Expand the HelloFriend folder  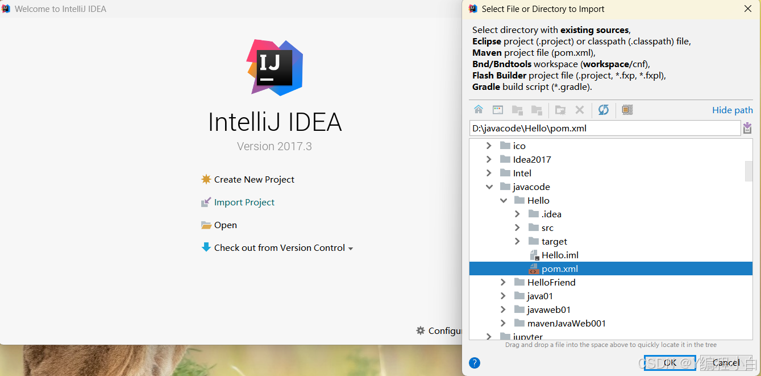[x=503, y=282]
